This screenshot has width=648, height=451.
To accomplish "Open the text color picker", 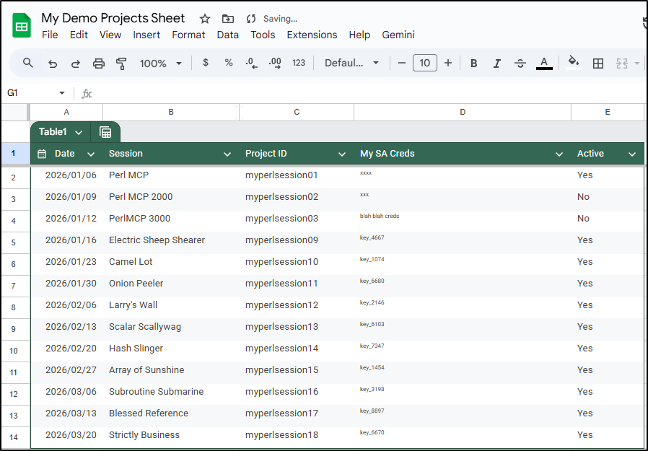I will 544,64.
